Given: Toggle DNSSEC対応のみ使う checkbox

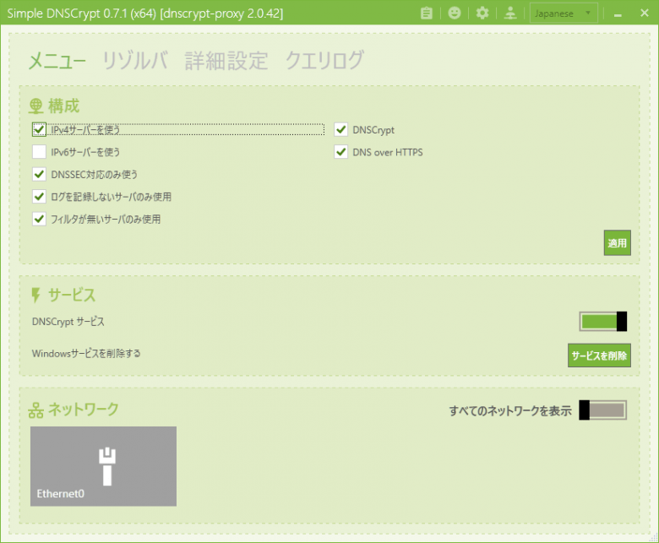Looking at the screenshot, I should click(x=39, y=174).
